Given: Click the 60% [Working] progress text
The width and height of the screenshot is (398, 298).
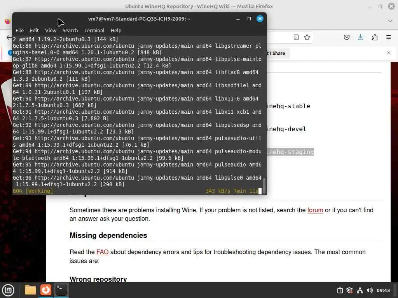Looking at the screenshot, I should coord(33,191).
